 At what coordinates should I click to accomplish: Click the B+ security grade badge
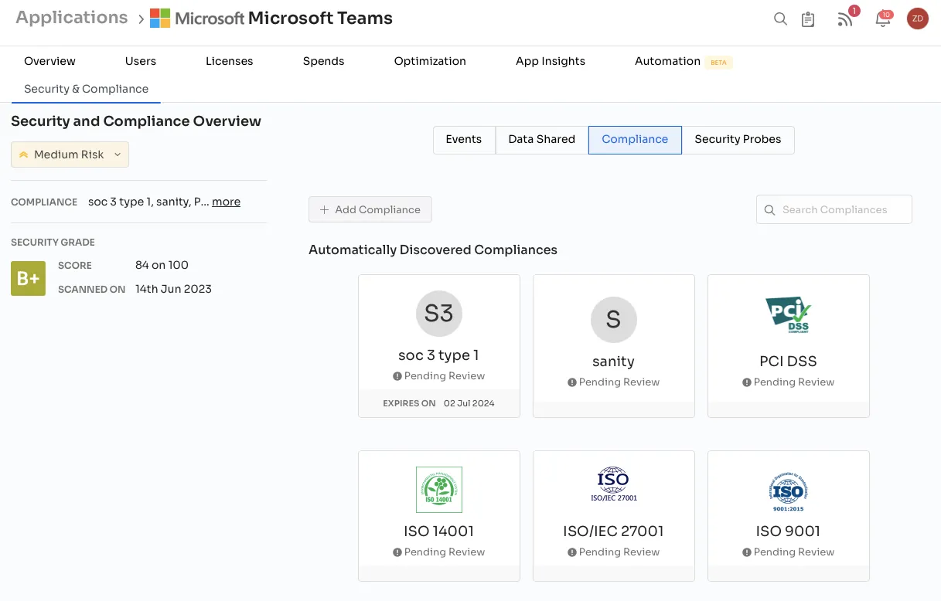[x=28, y=278]
